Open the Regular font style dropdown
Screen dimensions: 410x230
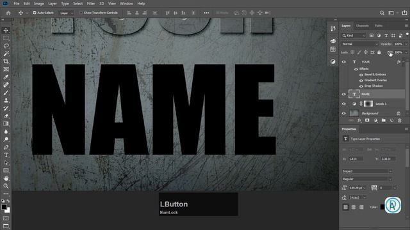coord(367,179)
